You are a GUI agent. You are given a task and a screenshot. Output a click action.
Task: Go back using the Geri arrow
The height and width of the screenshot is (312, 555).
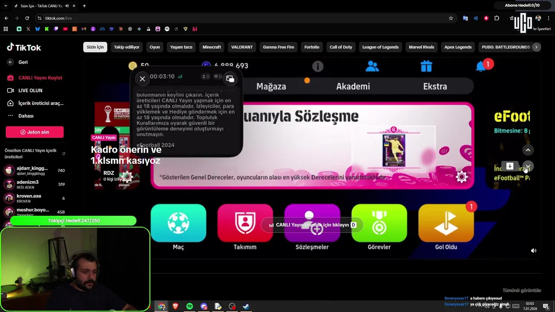(x=10, y=62)
